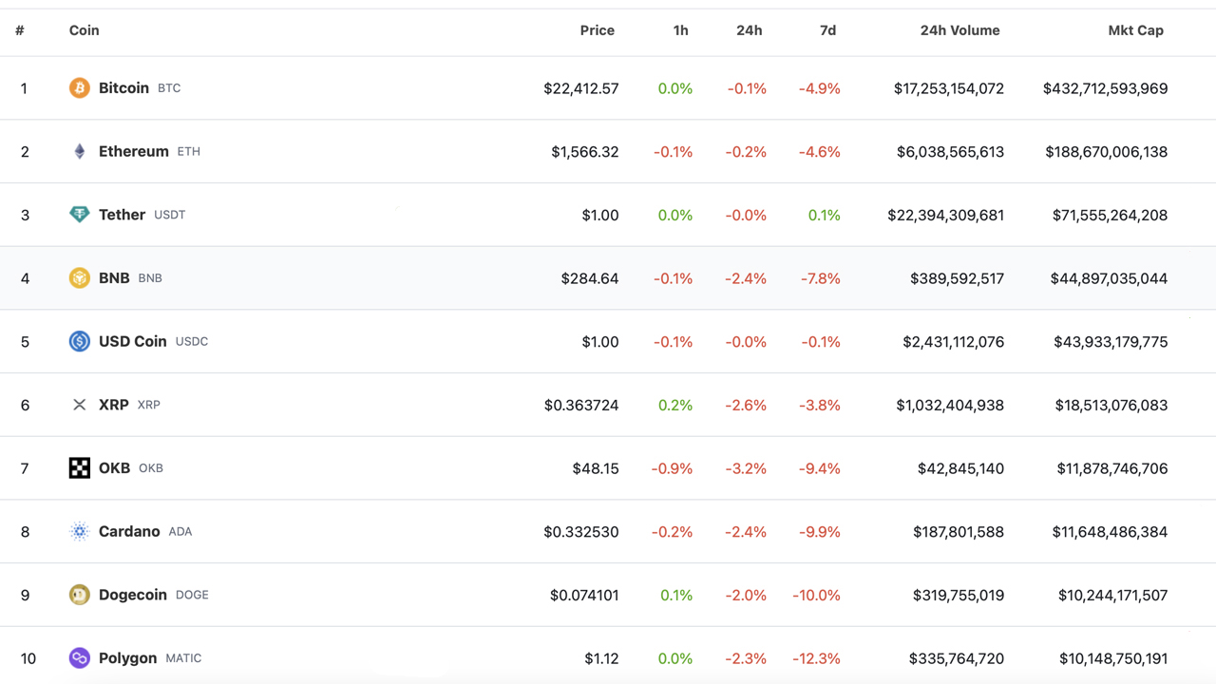Viewport: 1216px width, 684px height.
Task: Click the Dogecoin logo icon
Action: coord(80,595)
